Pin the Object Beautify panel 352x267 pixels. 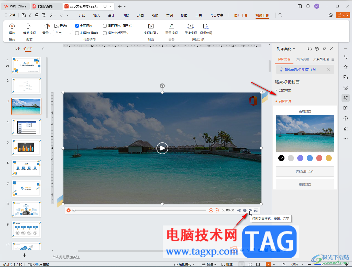324,49
